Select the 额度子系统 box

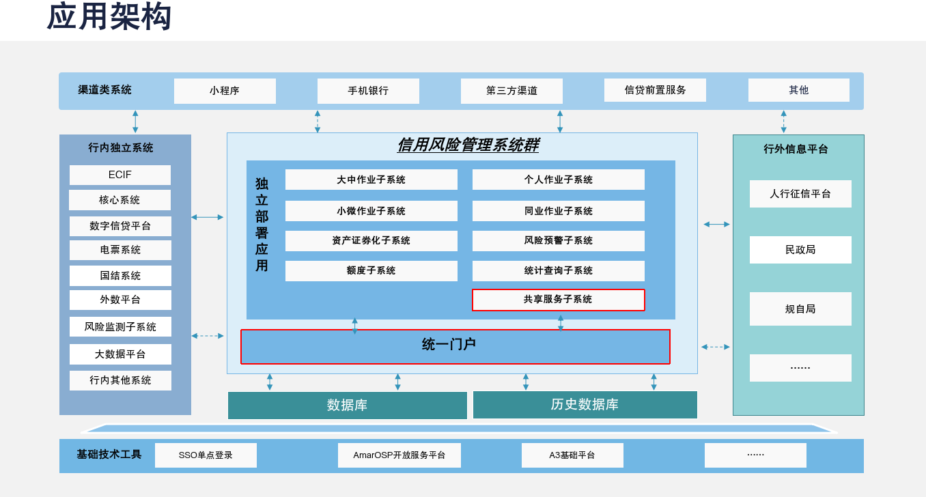(371, 271)
